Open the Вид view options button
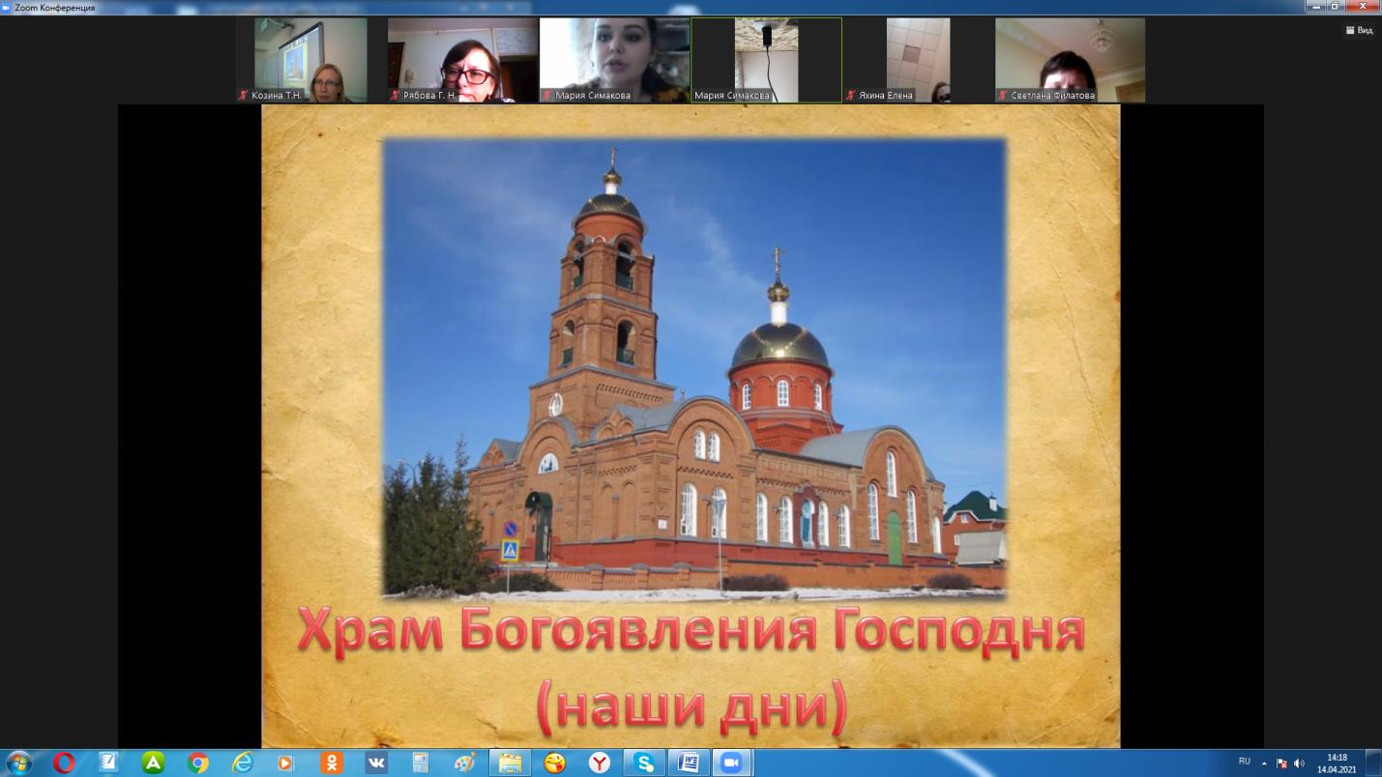Viewport: 1382px width, 777px height. 1359,30
